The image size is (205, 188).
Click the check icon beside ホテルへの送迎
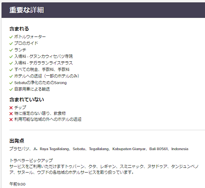point(11,76)
